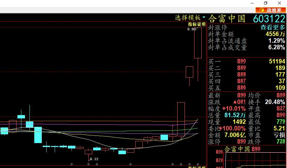Click the 量比 value 5.21

click(x=279, y=128)
